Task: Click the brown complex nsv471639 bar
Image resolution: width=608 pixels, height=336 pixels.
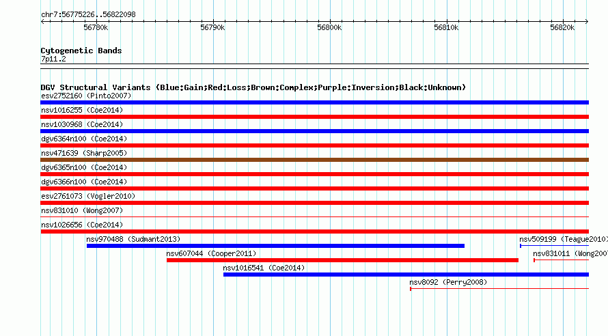Action: 314,160
